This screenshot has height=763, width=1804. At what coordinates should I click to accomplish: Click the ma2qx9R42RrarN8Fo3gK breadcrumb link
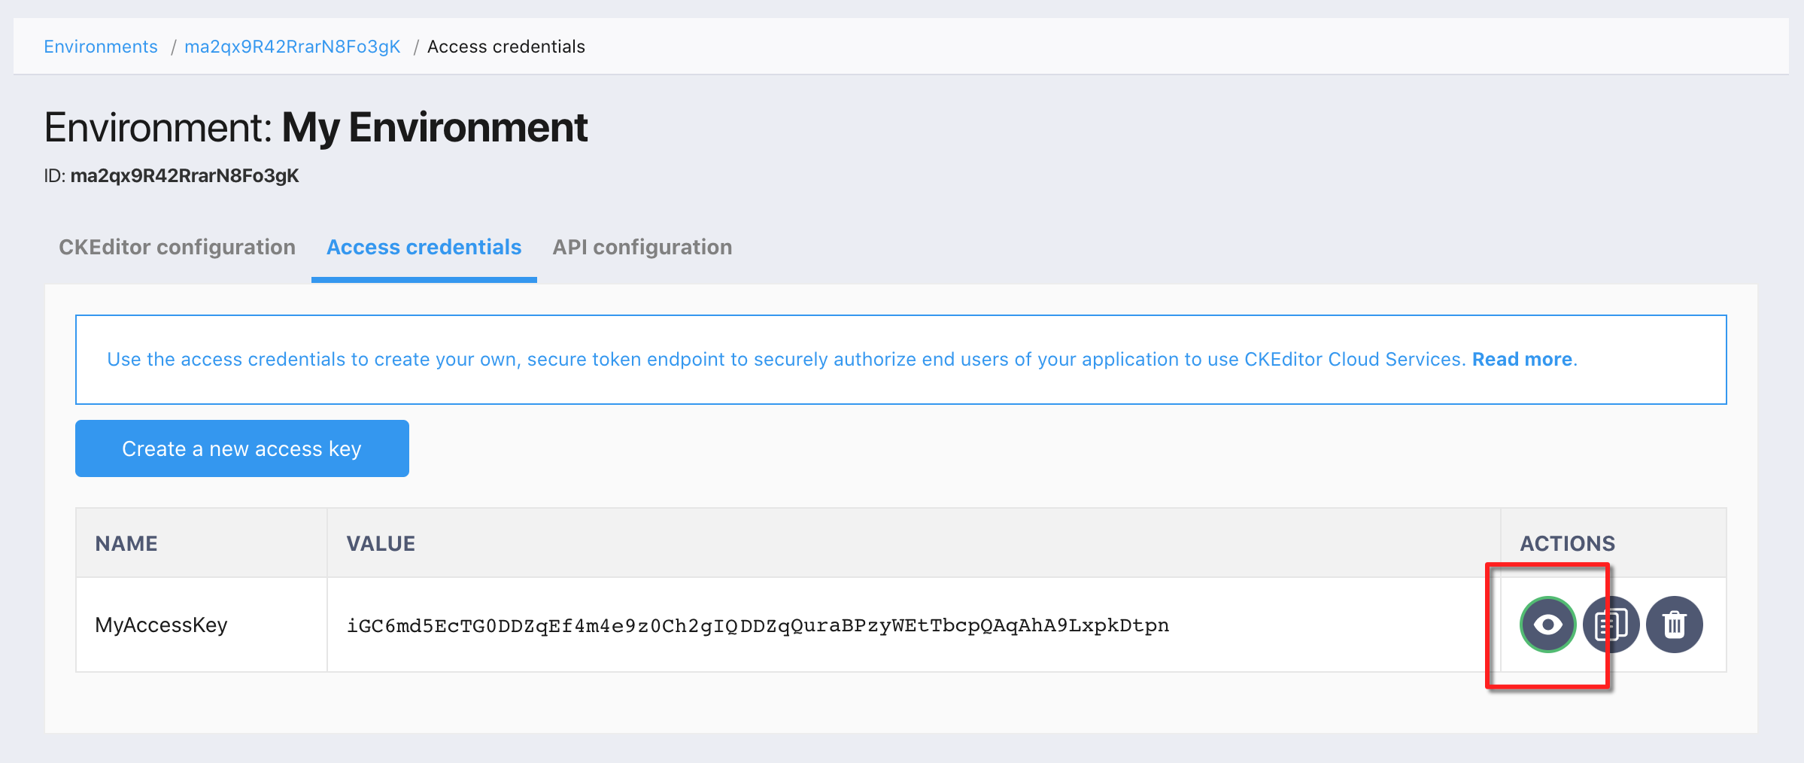point(293,46)
